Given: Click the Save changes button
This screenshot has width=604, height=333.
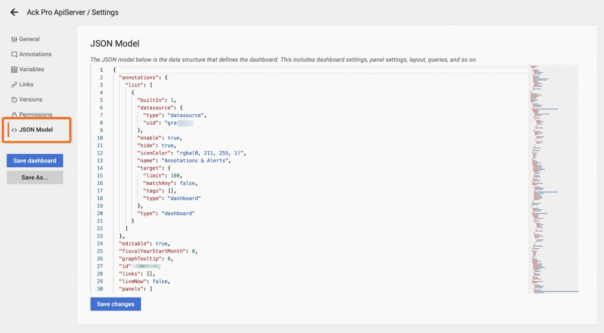Looking at the screenshot, I should pos(115,304).
